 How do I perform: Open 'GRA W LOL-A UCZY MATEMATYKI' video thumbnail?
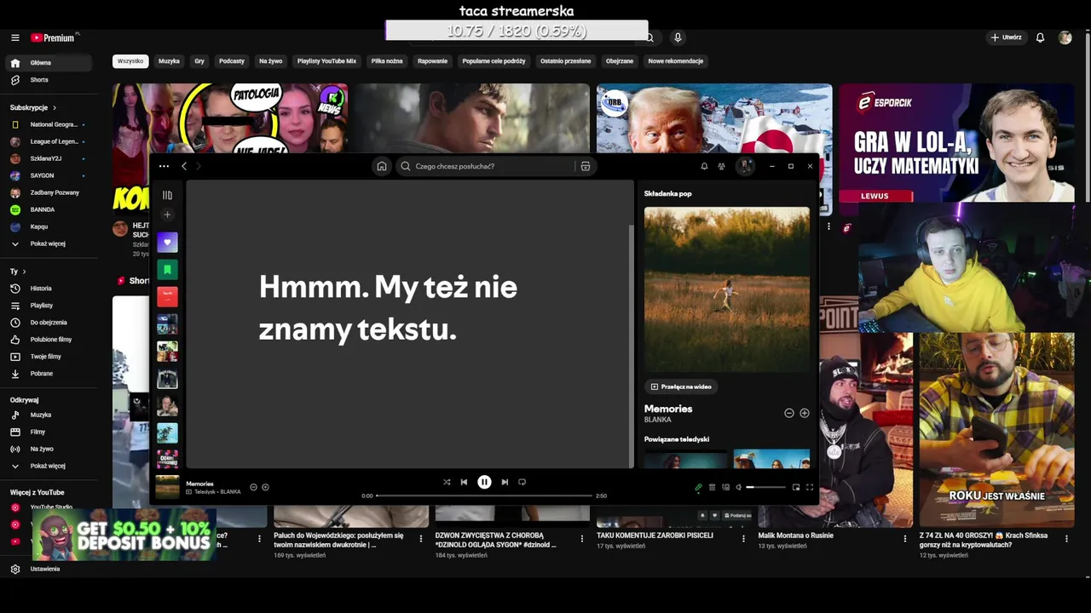(956, 142)
